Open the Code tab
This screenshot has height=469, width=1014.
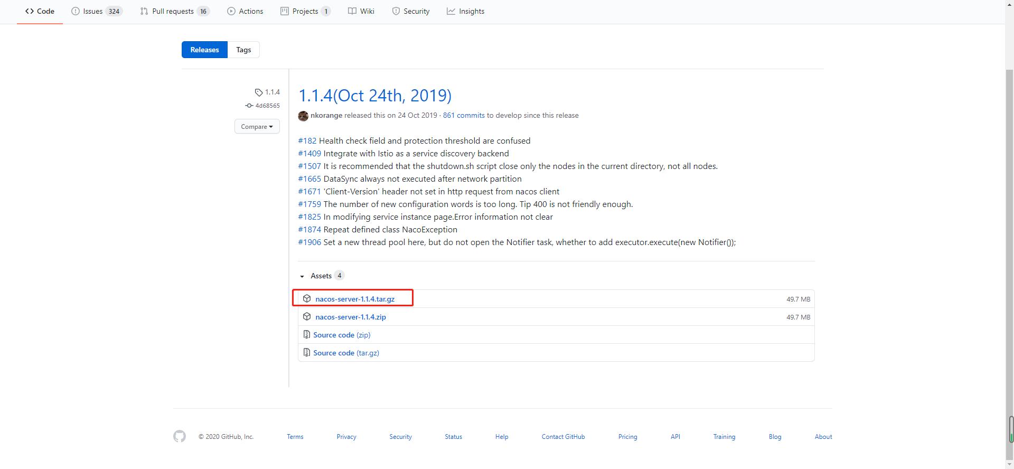coord(40,11)
